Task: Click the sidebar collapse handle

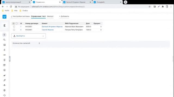Action: coord(10,59)
